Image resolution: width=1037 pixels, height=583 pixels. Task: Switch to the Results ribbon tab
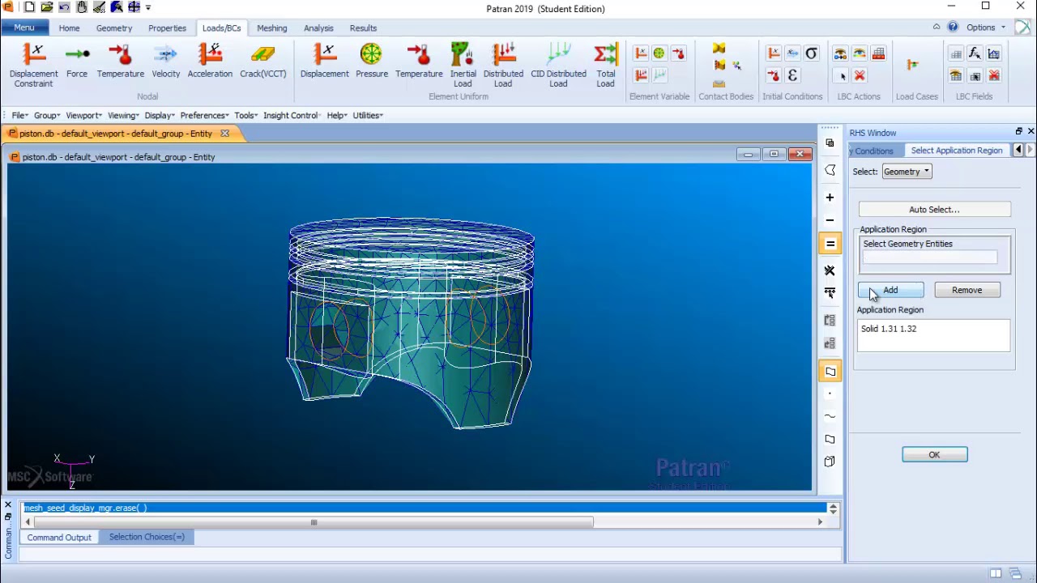point(363,28)
